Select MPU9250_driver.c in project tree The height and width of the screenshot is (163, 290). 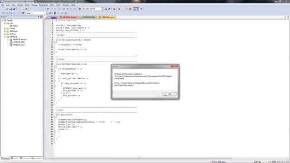point(19,39)
